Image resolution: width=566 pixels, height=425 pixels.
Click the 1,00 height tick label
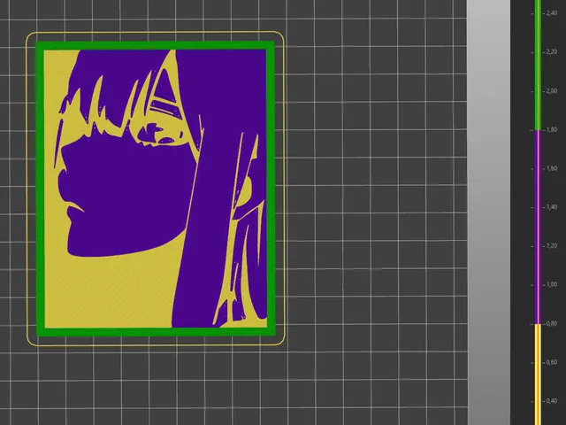tap(552, 284)
